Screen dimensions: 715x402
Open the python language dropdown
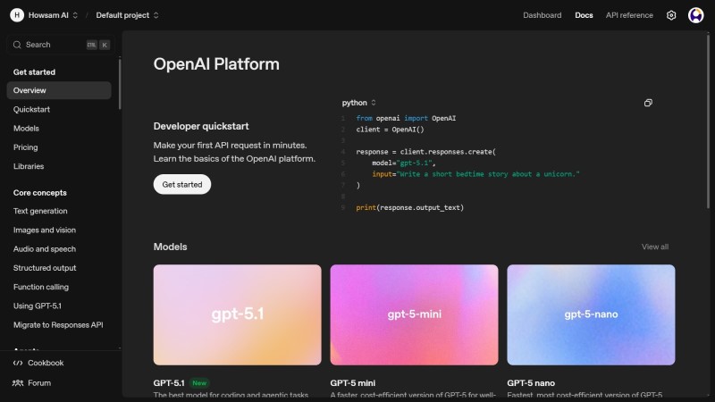(x=359, y=103)
